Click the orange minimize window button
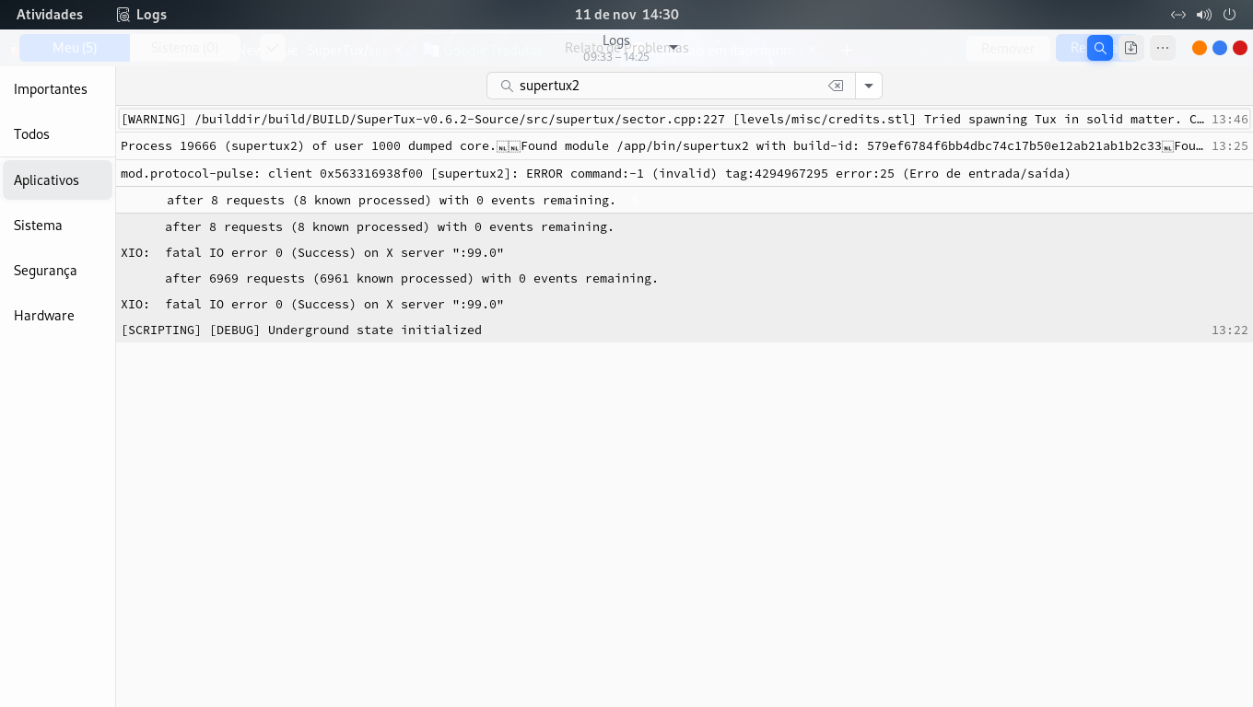Image resolution: width=1253 pixels, height=707 pixels. pos(1200,48)
